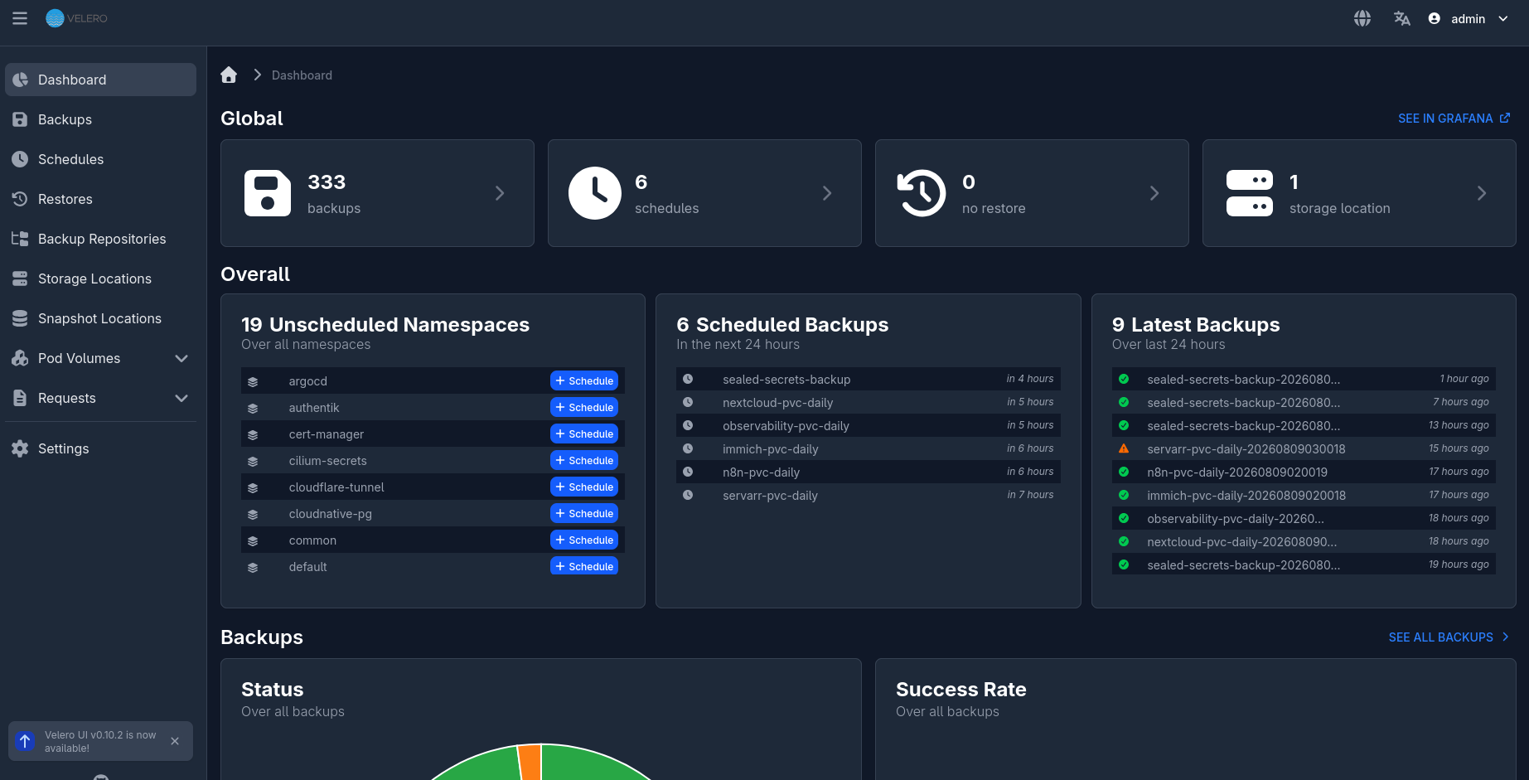This screenshot has height=780, width=1529.
Task: Open the 333 backups card arrow
Action: [500, 193]
